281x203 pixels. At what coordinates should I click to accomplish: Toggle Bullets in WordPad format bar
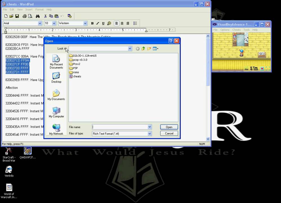tap(135, 23)
